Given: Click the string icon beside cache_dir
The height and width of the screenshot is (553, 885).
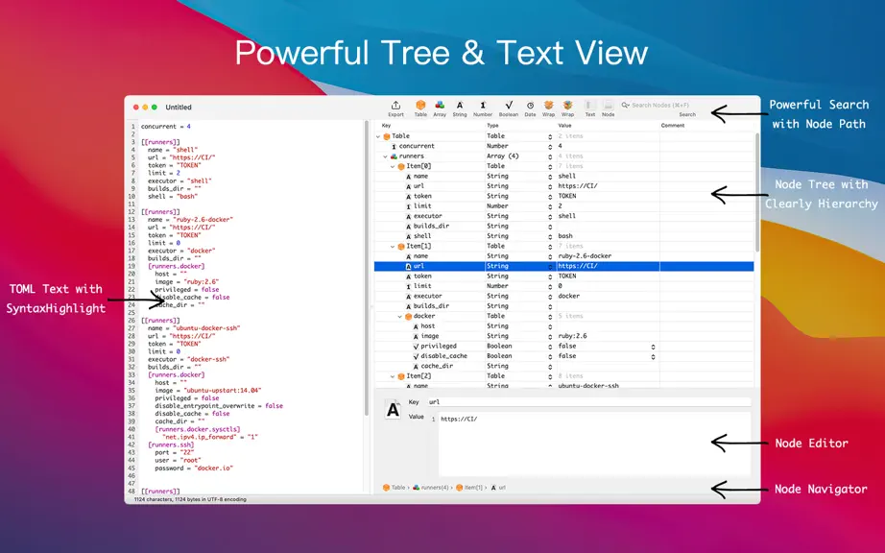Looking at the screenshot, I should pos(416,367).
